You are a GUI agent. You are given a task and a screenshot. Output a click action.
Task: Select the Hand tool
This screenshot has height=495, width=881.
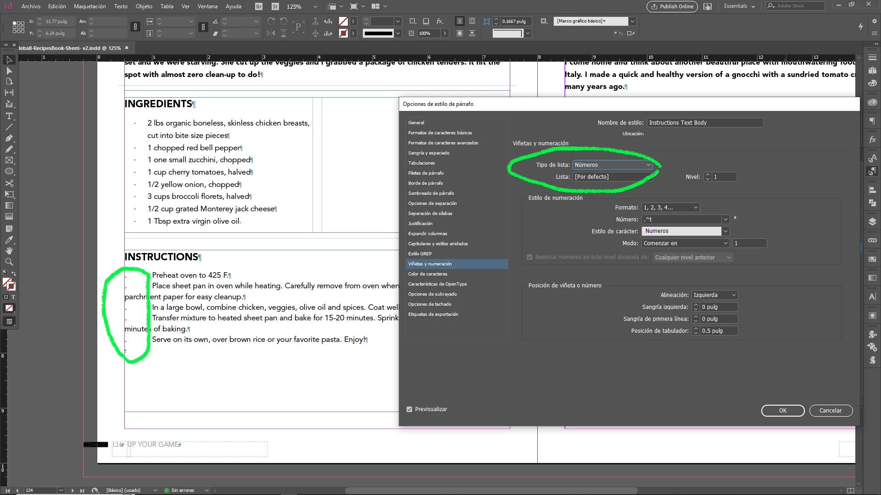pyautogui.click(x=9, y=251)
